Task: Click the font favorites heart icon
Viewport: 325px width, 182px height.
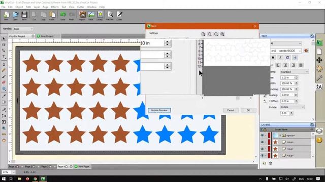Action: click(x=306, y=51)
